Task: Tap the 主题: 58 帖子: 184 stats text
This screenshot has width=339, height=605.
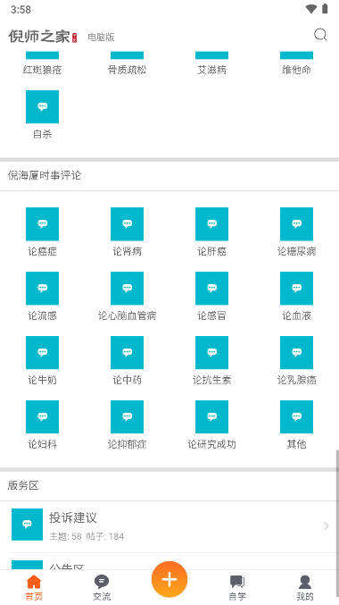Action: click(87, 536)
